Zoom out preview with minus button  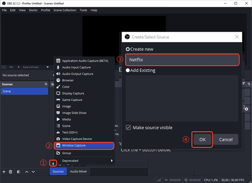click(4, 67)
